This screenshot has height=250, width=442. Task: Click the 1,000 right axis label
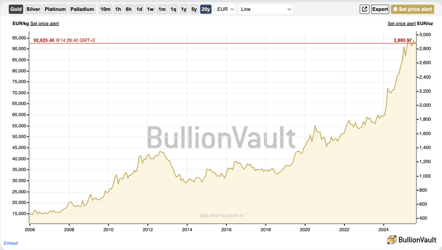point(425,176)
